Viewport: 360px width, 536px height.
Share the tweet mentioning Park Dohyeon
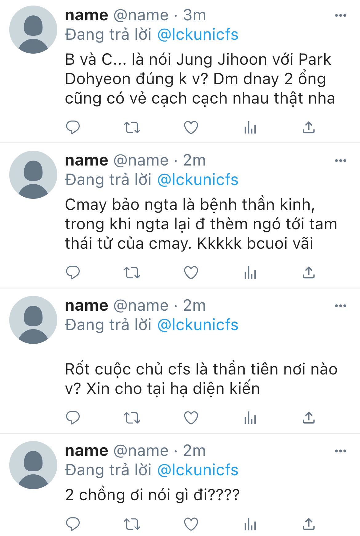click(309, 127)
